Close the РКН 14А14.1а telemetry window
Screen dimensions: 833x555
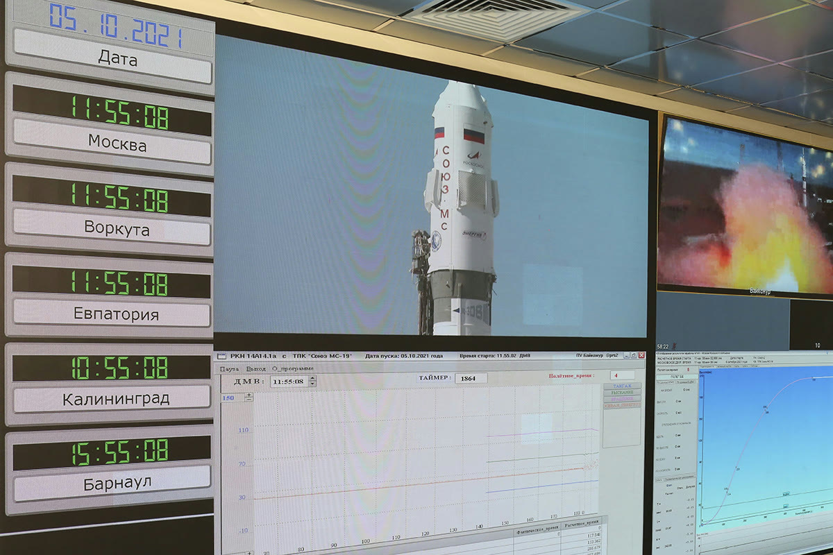[x=641, y=355]
